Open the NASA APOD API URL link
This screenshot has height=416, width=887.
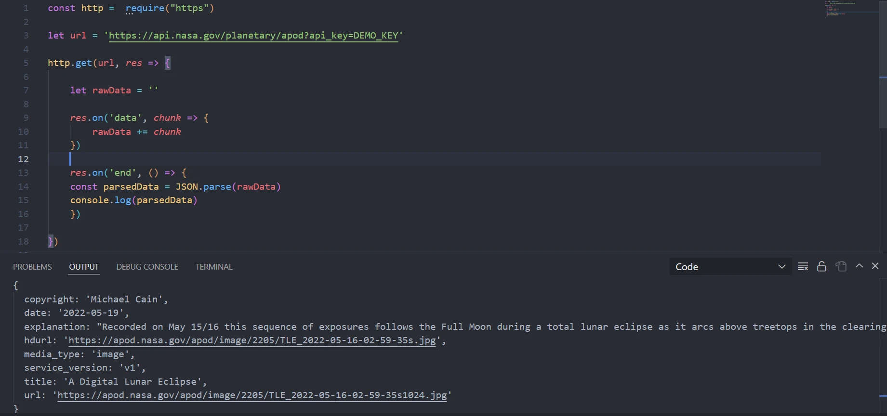[x=253, y=36]
